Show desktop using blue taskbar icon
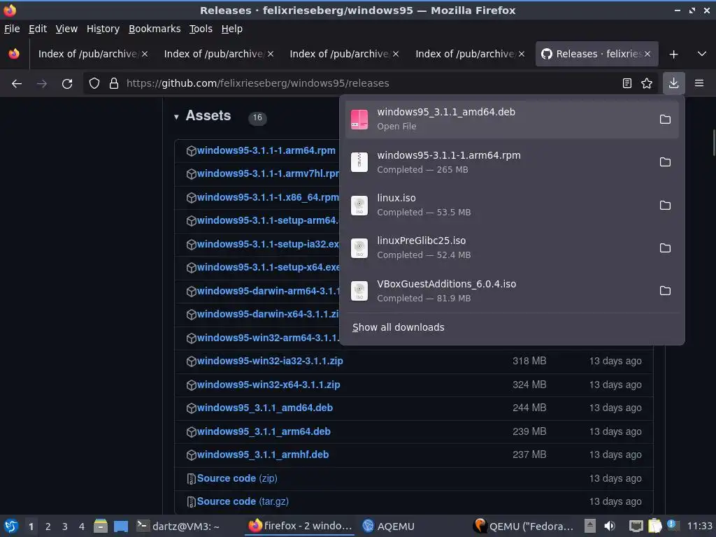 pos(120,526)
